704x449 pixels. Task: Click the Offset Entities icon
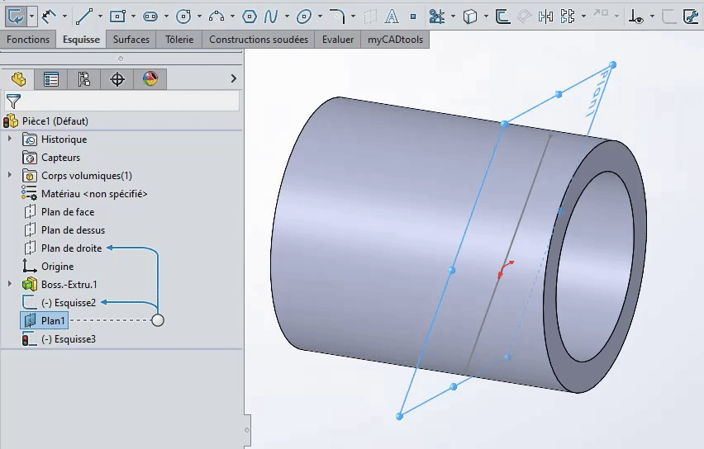(502, 17)
